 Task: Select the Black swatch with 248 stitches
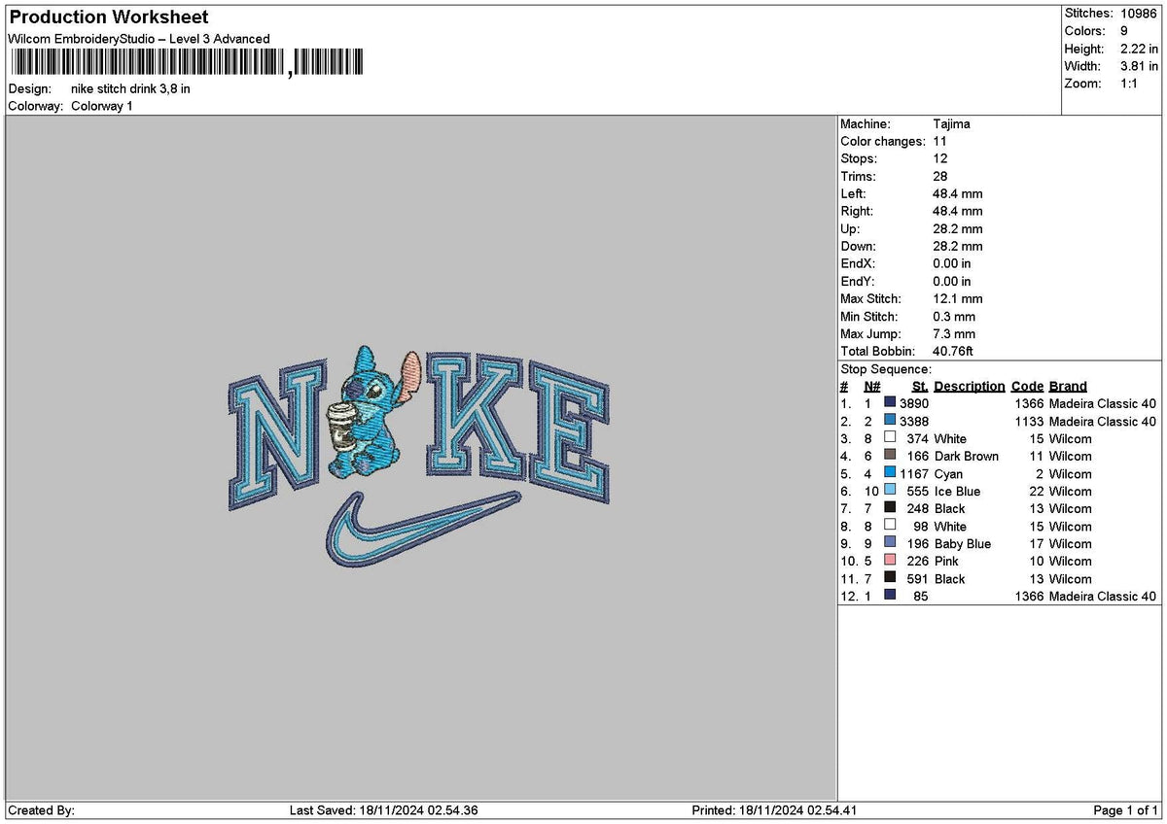pyautogui.click(x=889, y=508)
